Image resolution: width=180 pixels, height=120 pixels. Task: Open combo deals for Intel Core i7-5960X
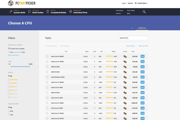[125, 103]
